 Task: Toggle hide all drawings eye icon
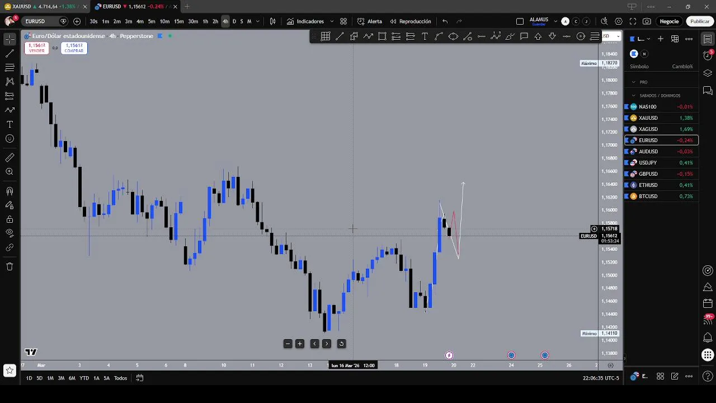10,233
